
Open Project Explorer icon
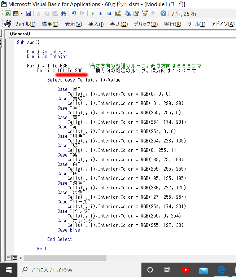[128, 13]
